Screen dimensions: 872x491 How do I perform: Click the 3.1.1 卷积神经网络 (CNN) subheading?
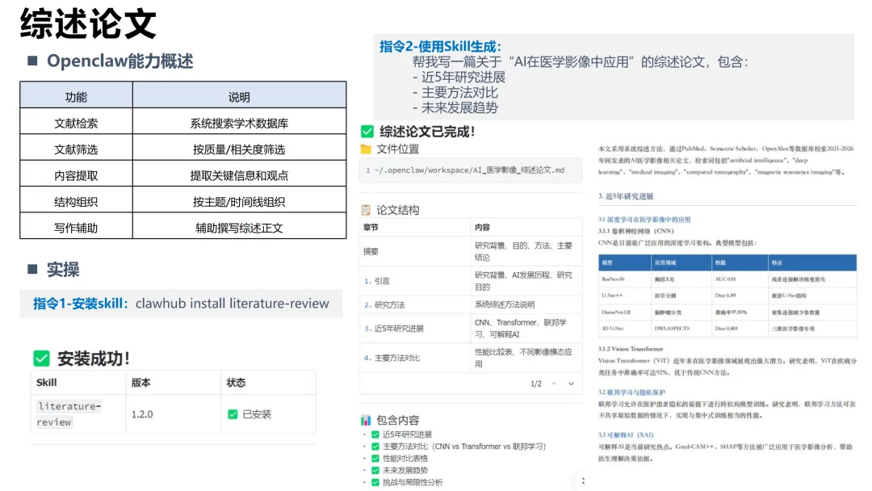635,231
